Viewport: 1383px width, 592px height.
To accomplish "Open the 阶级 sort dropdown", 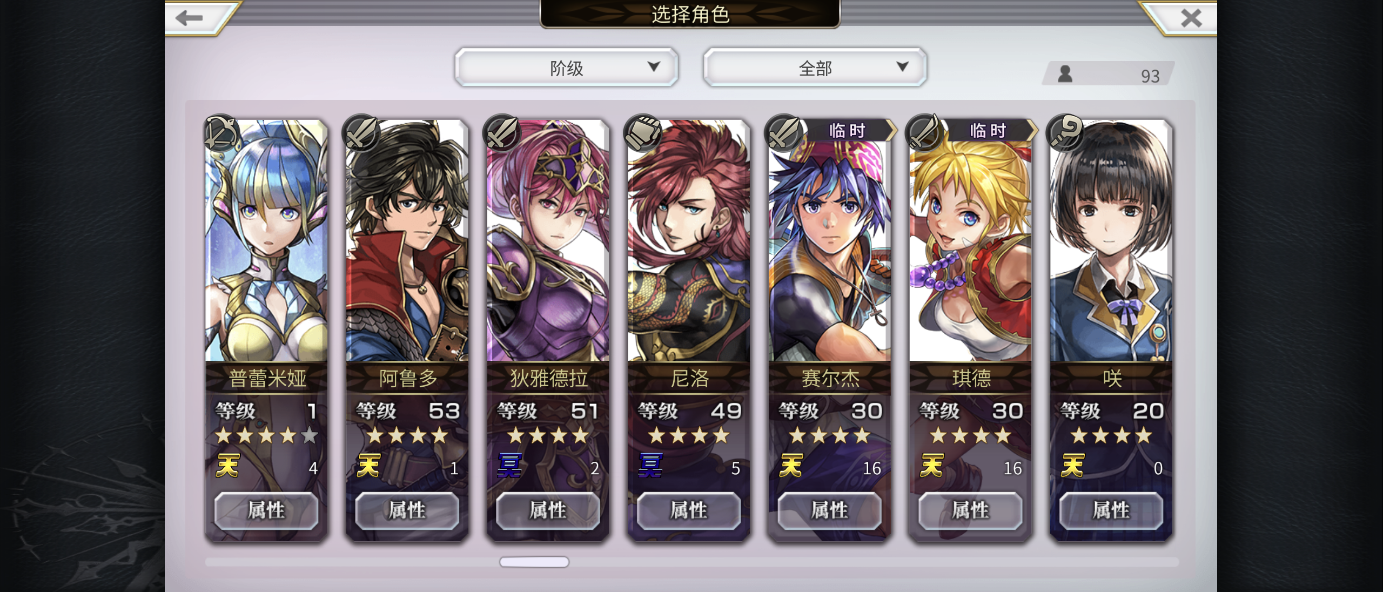I will pyautogui.click(x=566, y=68).
